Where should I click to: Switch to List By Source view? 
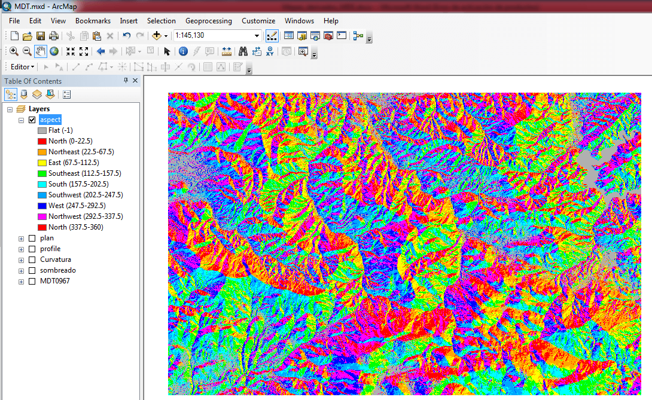24,94
